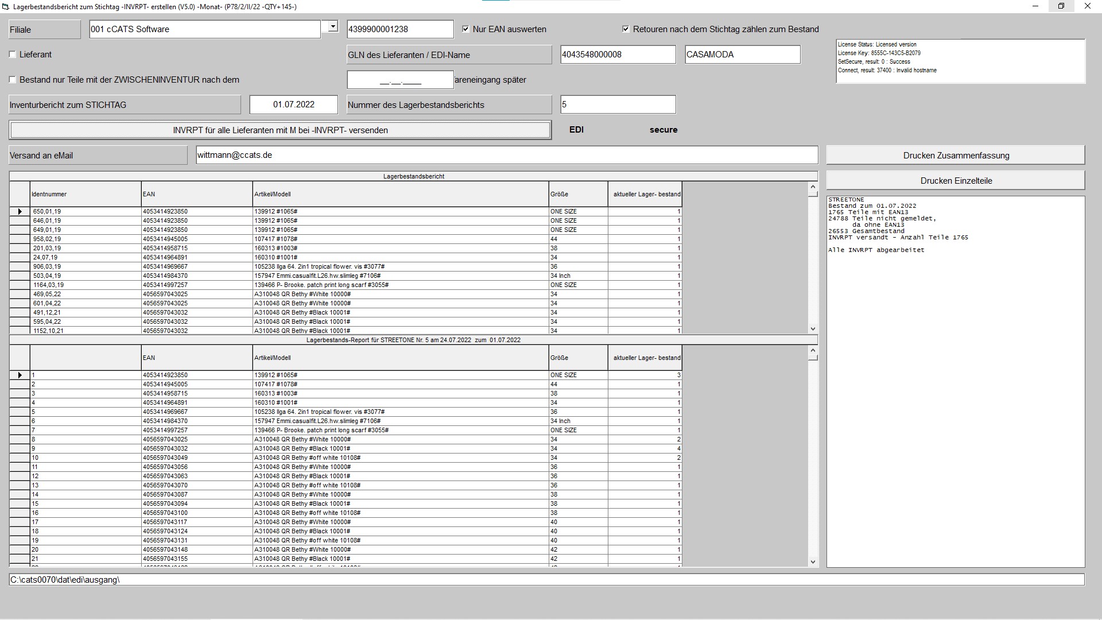Screen dimensions: 1102x620
Task: Click the upper table's EAN column header
Action: 197,195
